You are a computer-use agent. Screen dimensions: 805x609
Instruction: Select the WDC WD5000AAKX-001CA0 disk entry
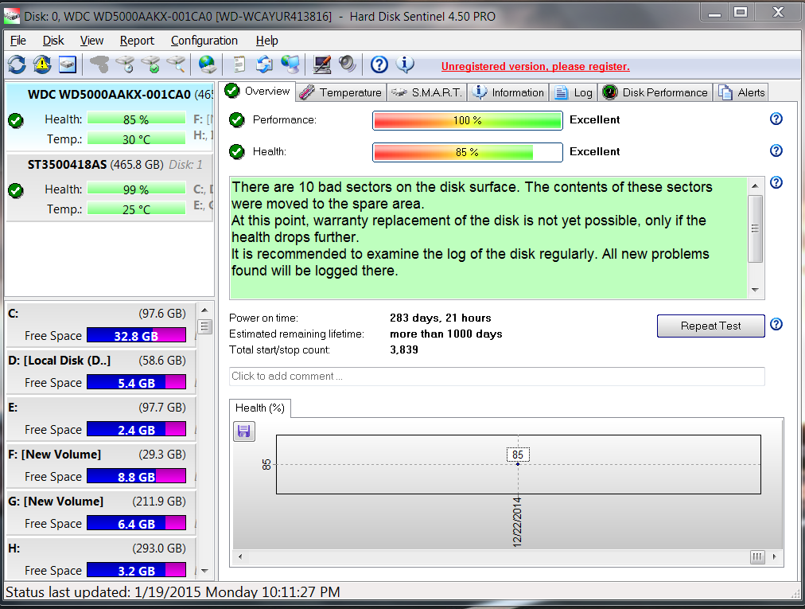click(x=109, y=117)
